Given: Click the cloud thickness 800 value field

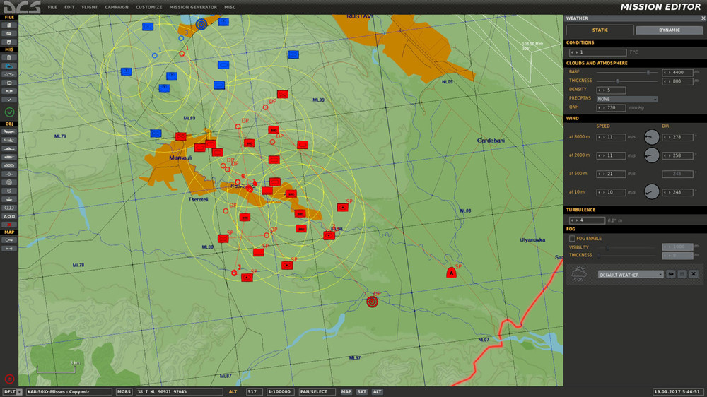Looking at the screenshot, I should (677, 81).
